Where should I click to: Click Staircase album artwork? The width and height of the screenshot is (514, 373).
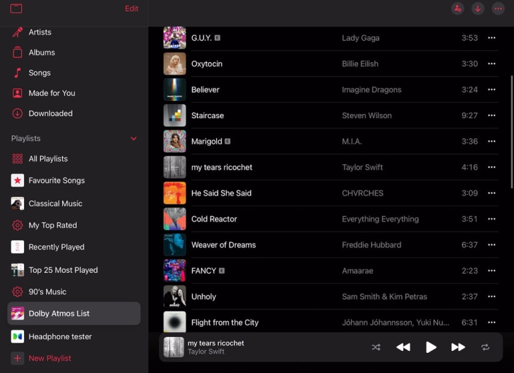click(x=175, y=115)
